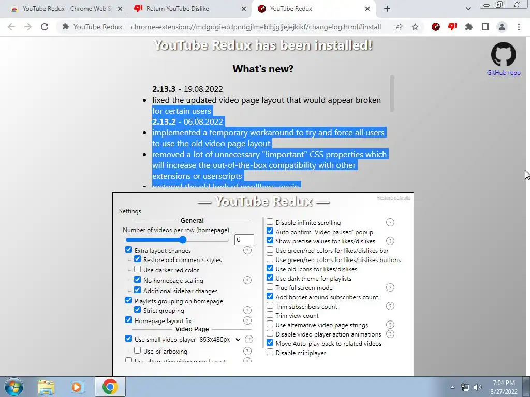Image resolution: width=530 pixels, height=397 pixels.
Task: Show help for Show precise values for likes/dislikes
Action: (390, 241)
